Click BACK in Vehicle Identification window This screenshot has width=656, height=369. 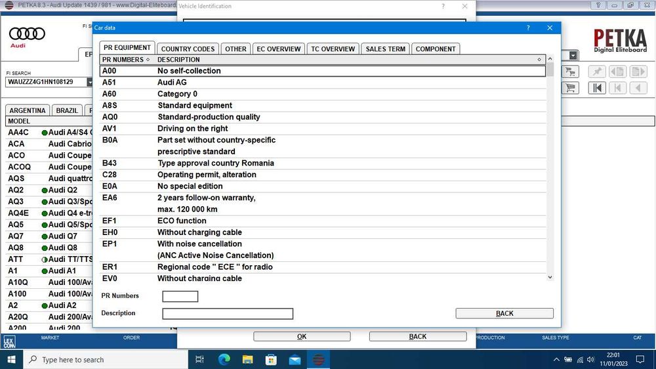point(417,336)
